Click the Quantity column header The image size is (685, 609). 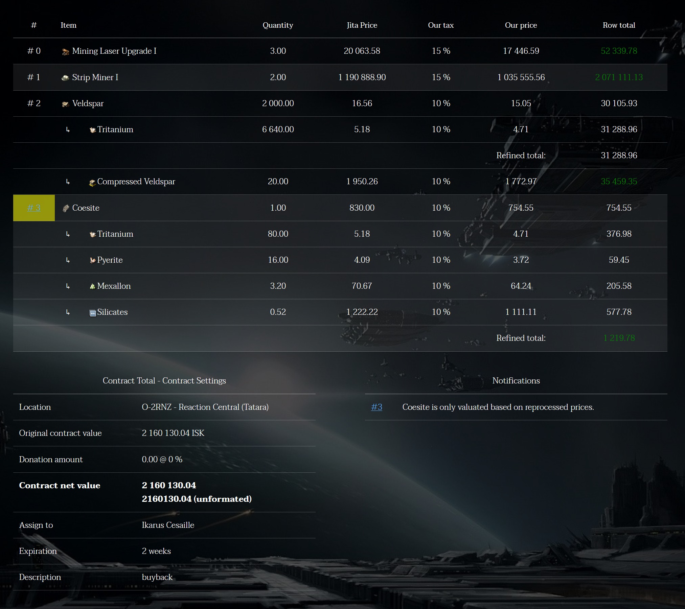coord(278,25)
